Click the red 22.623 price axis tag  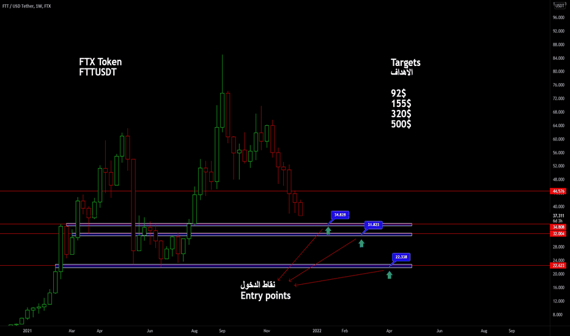click(x=558, y=266)
